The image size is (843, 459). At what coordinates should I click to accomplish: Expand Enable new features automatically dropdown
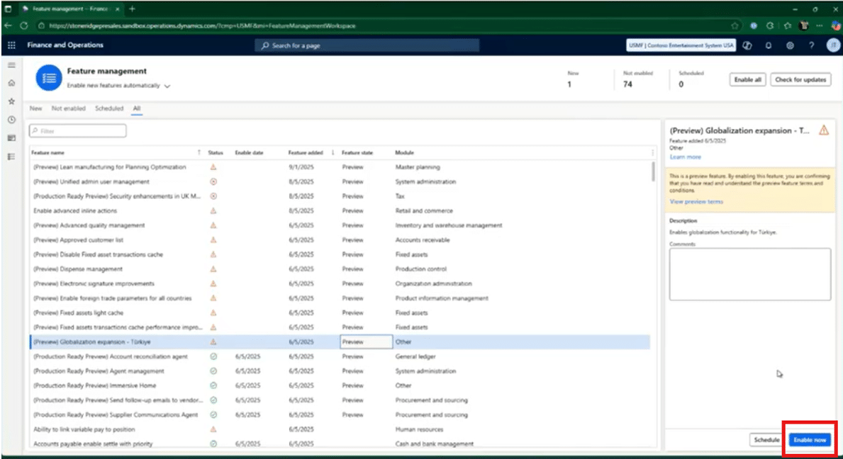pyautogui.click(x=167, y=86)
